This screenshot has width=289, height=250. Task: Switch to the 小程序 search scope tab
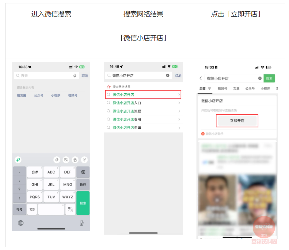[265, 88]
